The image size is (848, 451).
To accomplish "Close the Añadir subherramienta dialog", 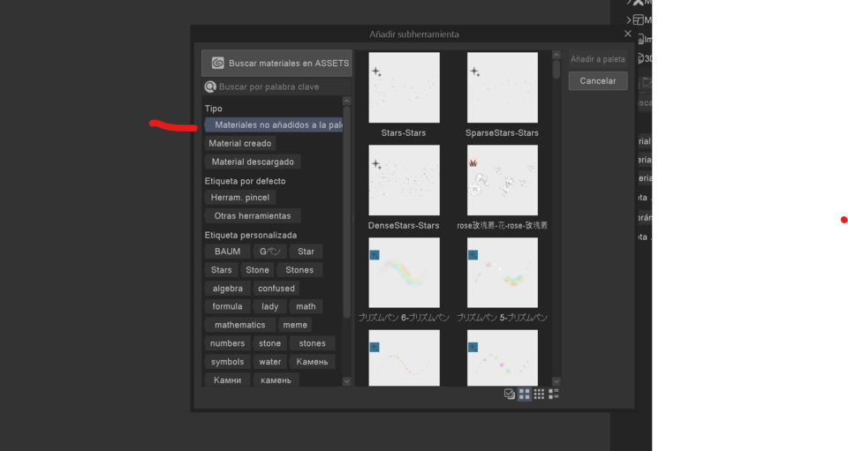I will point(627,34).
